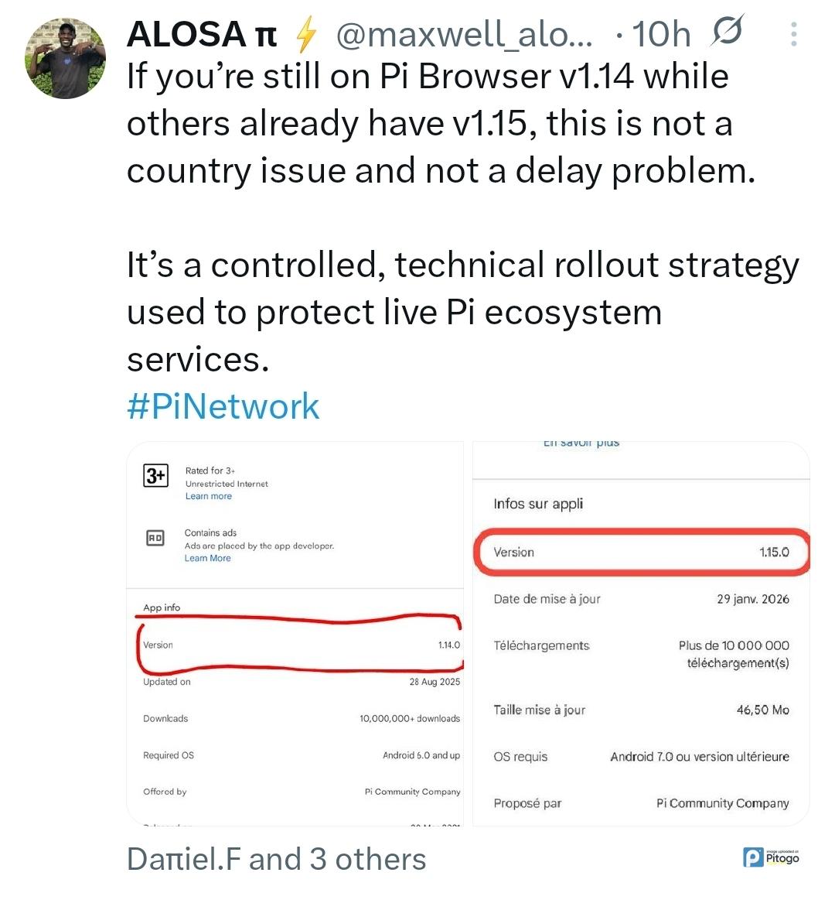This screenshot has height=900, width=835.
Task: Click the En savoir plus link
Action: pos(581,443)
